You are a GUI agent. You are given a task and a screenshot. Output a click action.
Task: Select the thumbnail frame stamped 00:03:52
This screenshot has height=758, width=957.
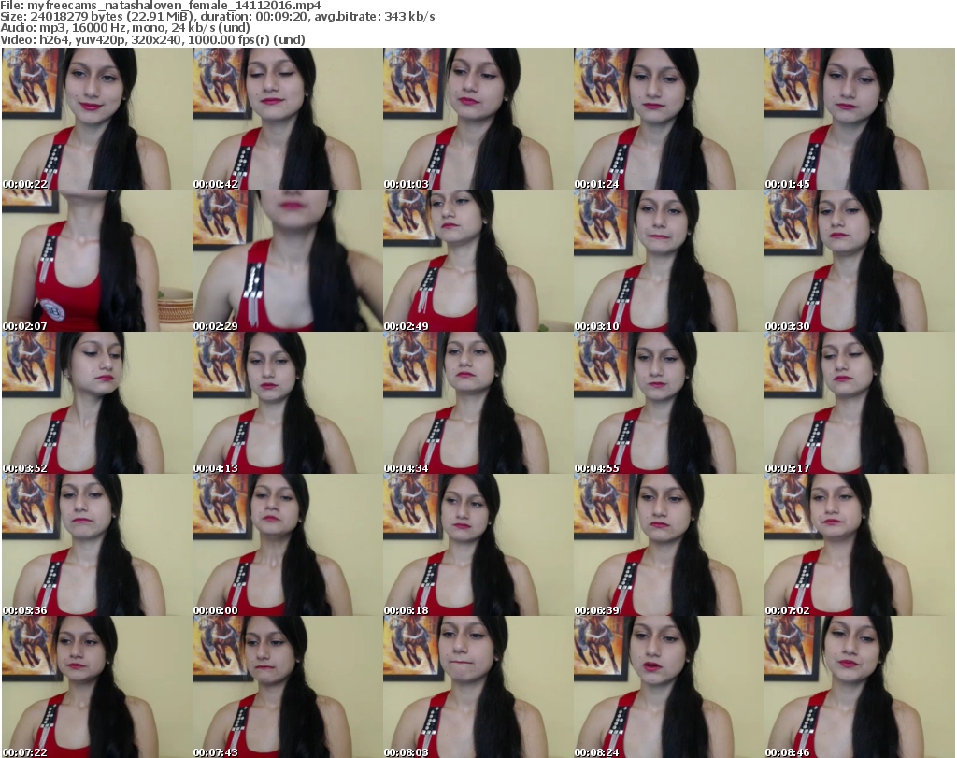(96, 403)
